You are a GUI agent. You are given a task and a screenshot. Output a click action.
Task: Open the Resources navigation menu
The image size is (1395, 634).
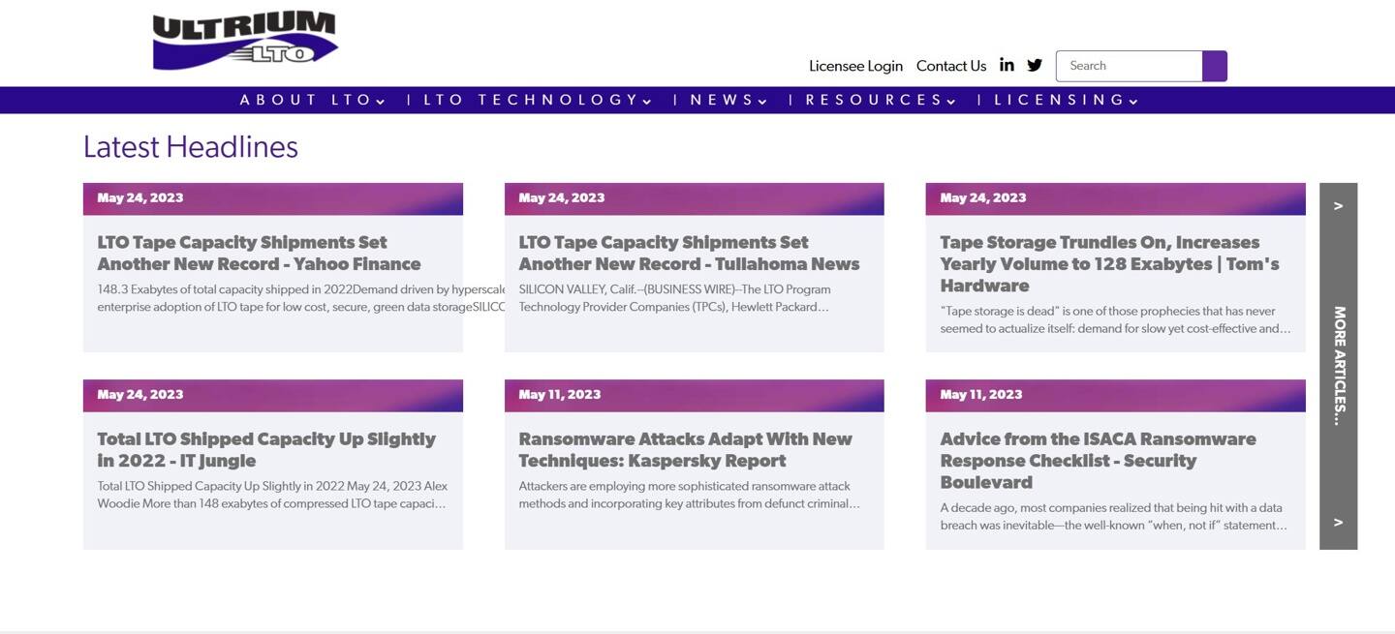coord(881,100)
